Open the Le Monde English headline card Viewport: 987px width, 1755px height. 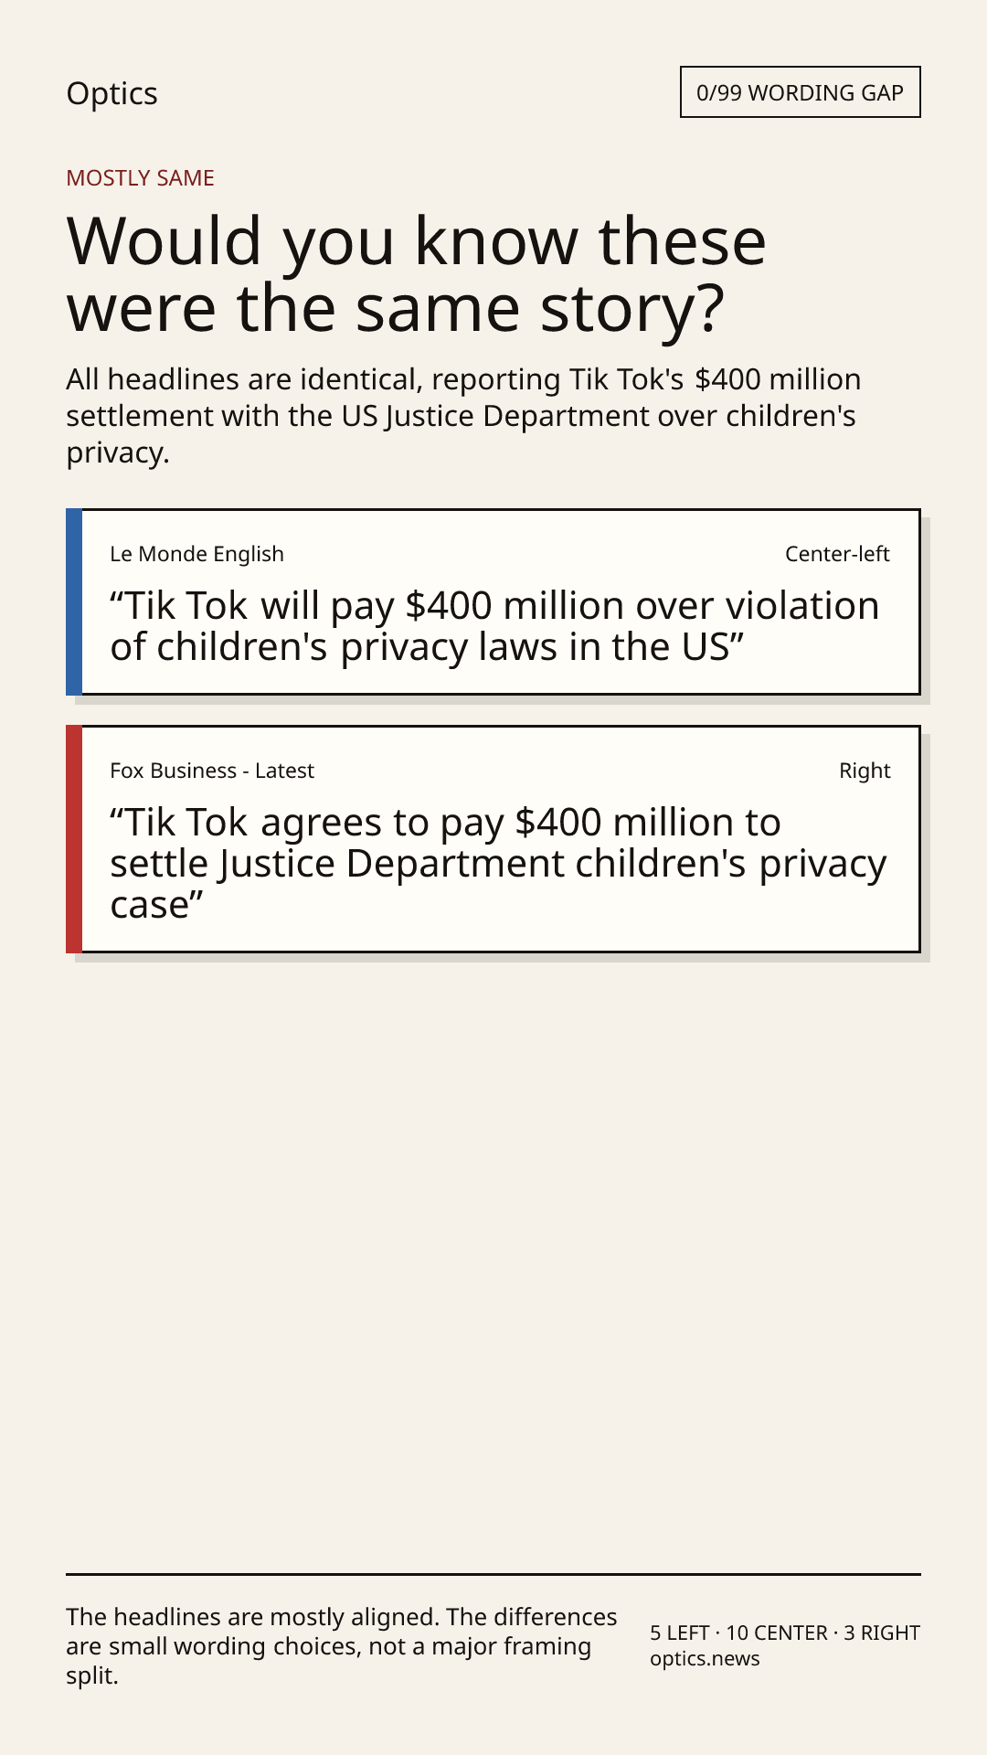[493, 602]
